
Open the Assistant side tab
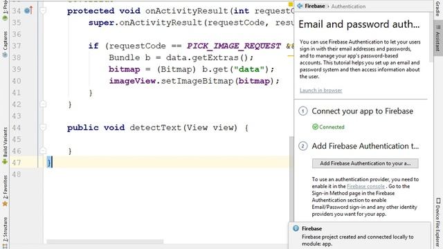tap(437, 39)
